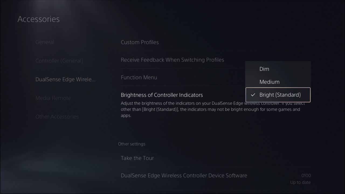The height and width of the screenshot is (194, 345).
Task: Choose the Medium brightness option
Action: pos(278,82)
